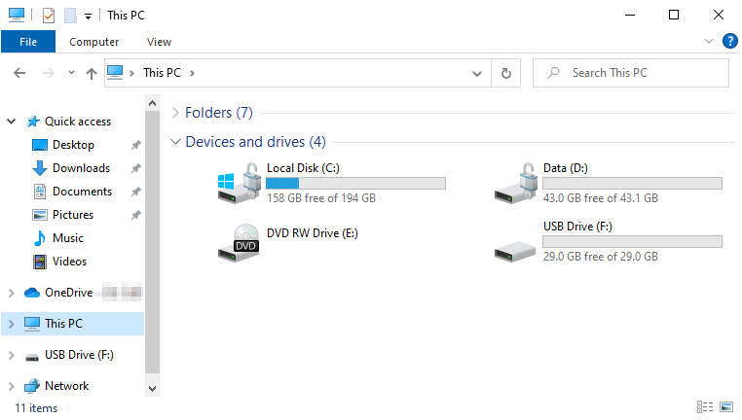Image resolution: width=742 pixels, height=420 pixels.
Task: Open the address bar history dropdown
Action: (477, 73)
